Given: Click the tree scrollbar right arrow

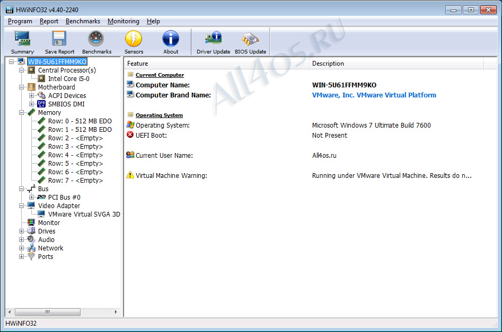Looking at the screenshot, I should (116, 312).
